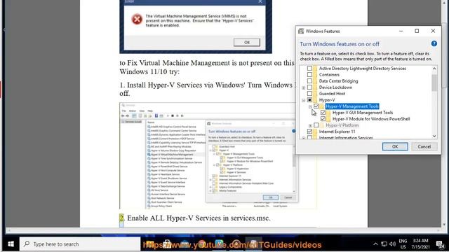Select Hyper-V Module for Windows PowerShell label
Screen dimensions: 449x252
click(371, 119)
